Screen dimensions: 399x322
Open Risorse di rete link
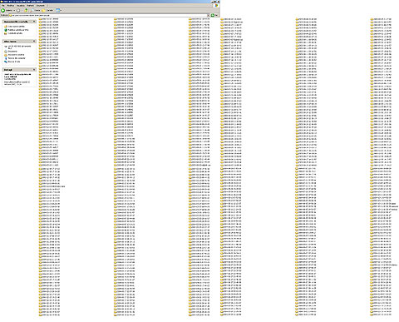pos(14,62)
